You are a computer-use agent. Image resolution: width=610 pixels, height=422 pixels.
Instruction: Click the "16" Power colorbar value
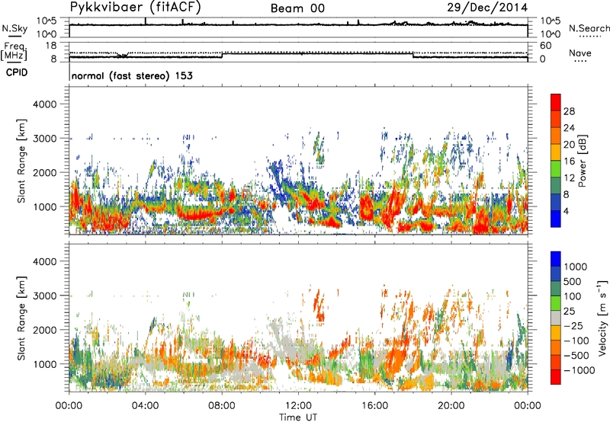click(x=569, y=161)
